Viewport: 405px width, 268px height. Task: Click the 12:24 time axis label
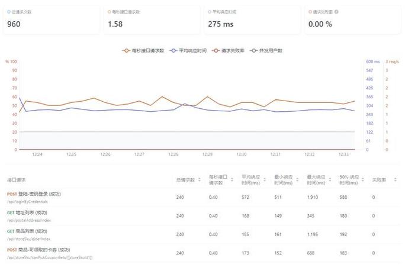[37, 154]
